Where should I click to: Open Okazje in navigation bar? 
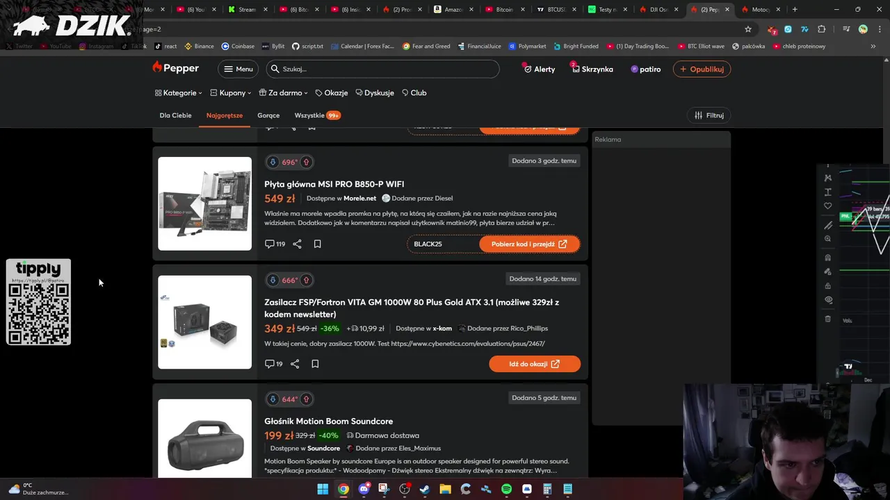[331, 92]
